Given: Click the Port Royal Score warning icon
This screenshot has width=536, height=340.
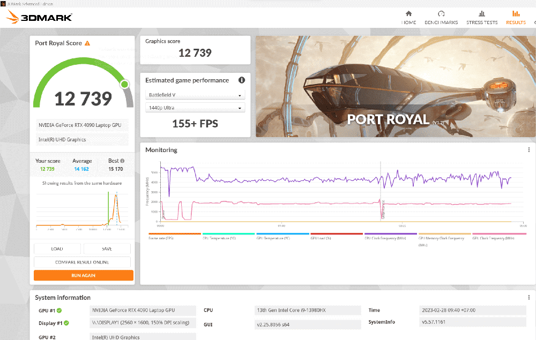Looking at the screenshot, I should click(x=87, y=43).
